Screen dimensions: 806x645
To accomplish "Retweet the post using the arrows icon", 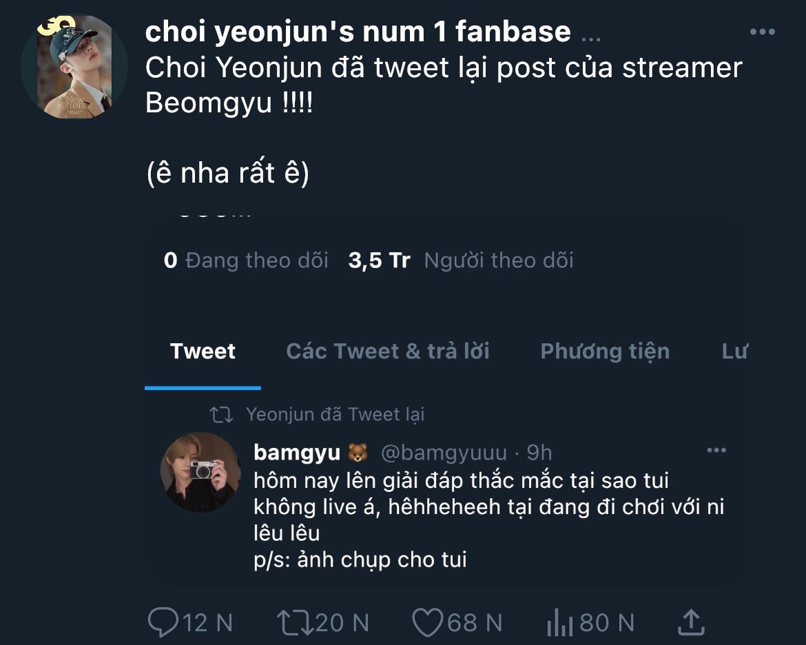I will (x=293, y=622).
